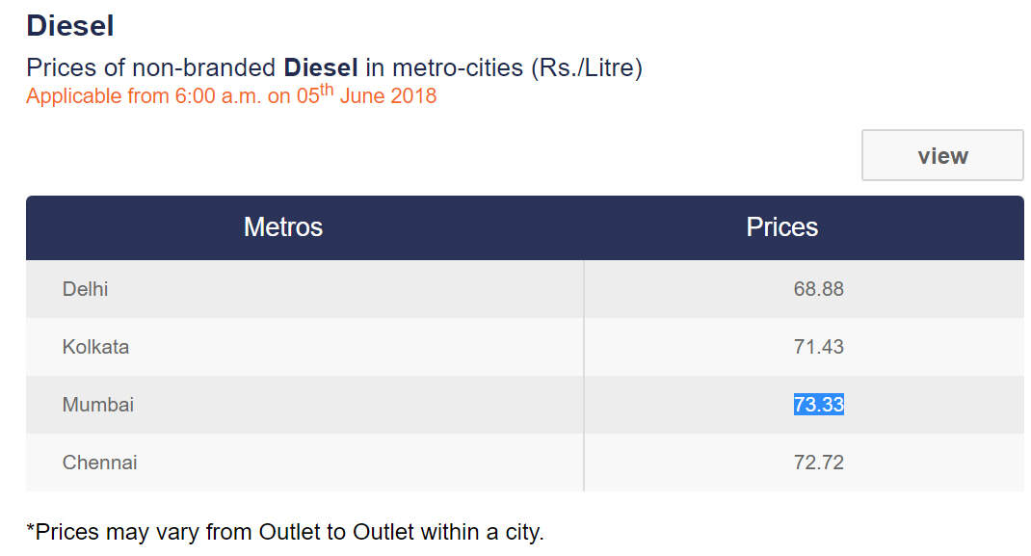The width and height of the screenshot is (1031, 556).
Task: Click the view button
Action: pyautogui.click(x=941, y=156)
